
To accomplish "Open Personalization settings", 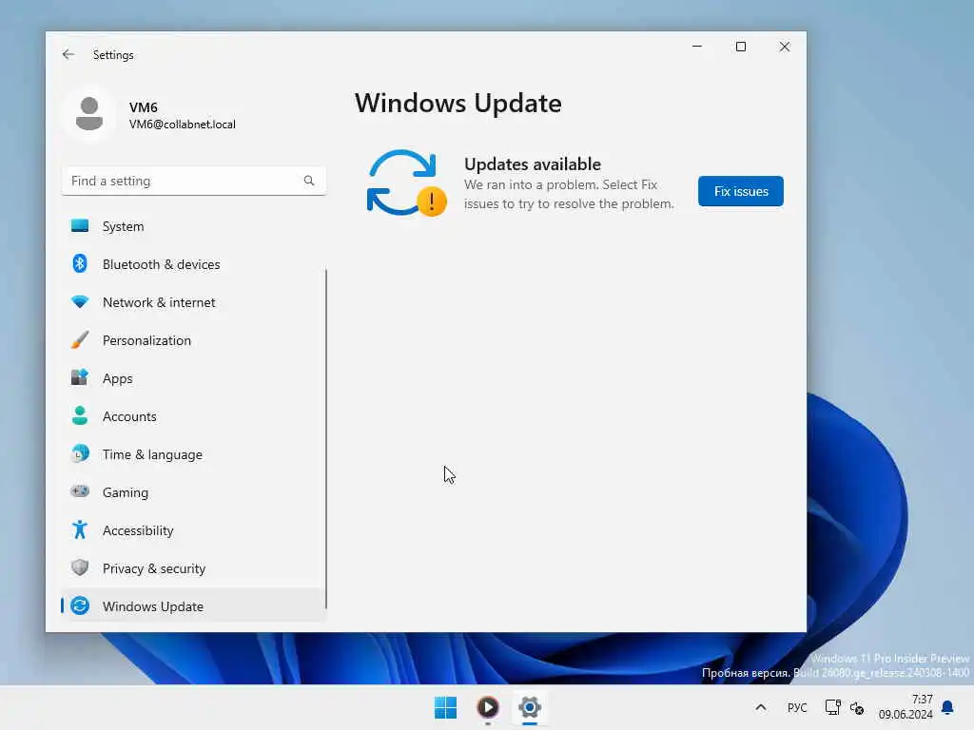I will pyautogui.click(x=194, y=340).
